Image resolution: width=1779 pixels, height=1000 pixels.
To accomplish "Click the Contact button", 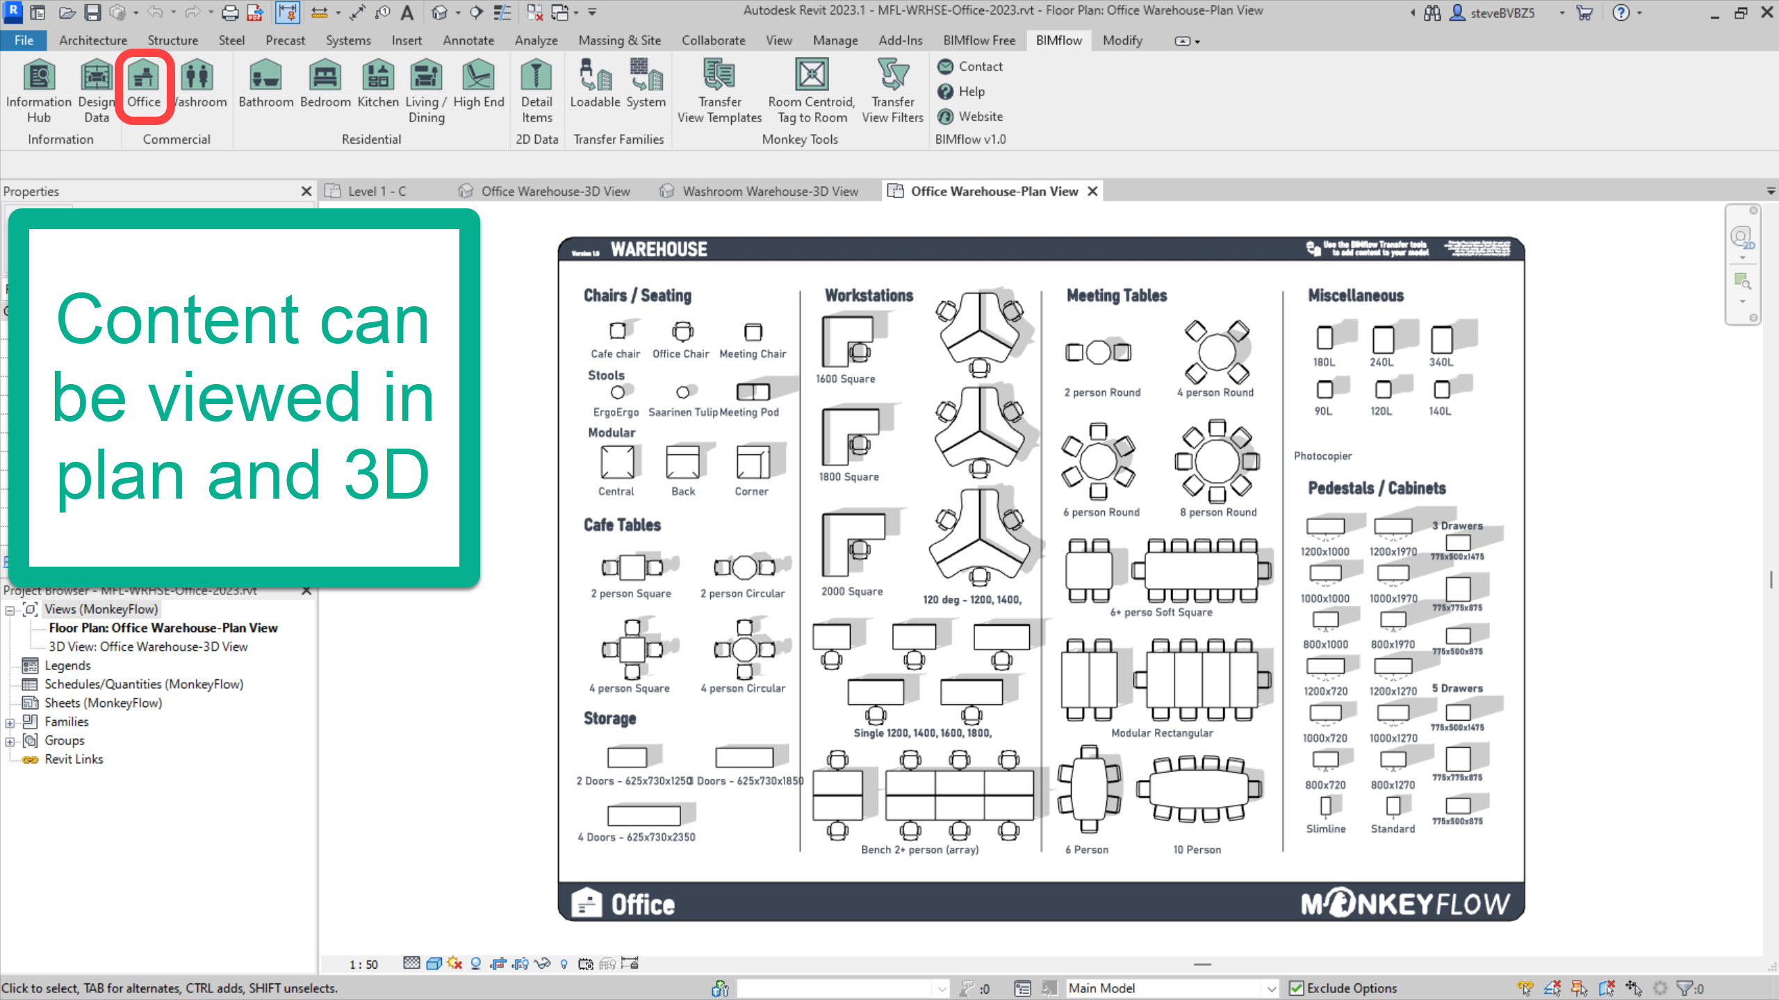I will pyautogui.click(x=980, y=67).
